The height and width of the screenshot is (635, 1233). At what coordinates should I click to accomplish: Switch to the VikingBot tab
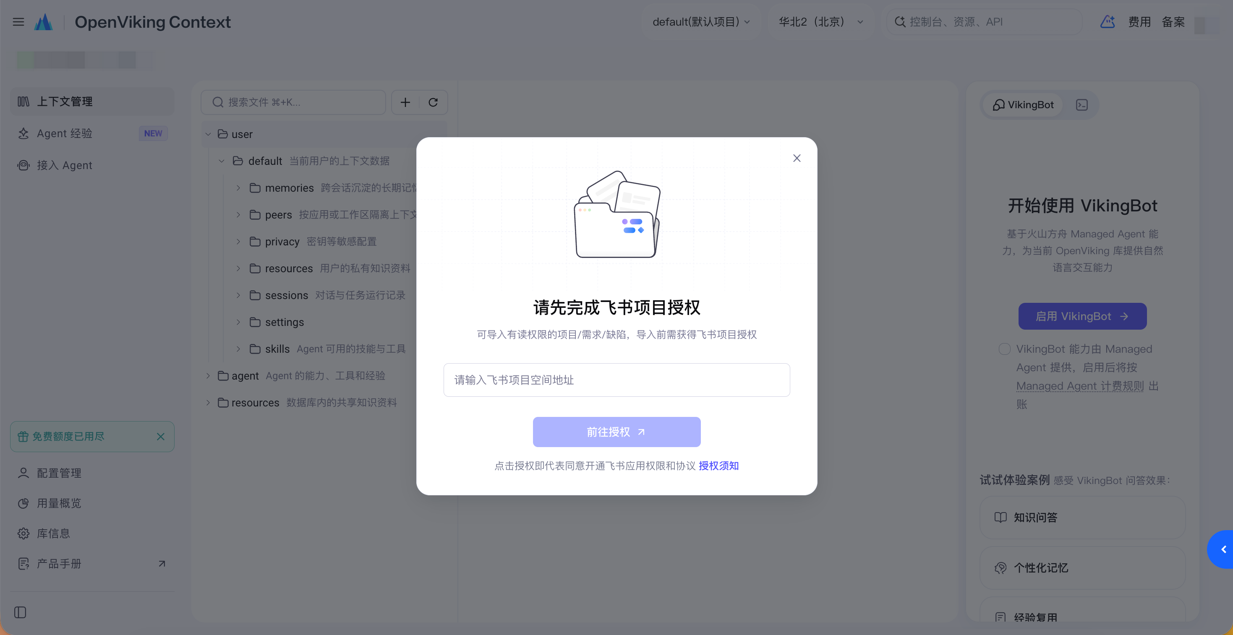[1023, 105]
